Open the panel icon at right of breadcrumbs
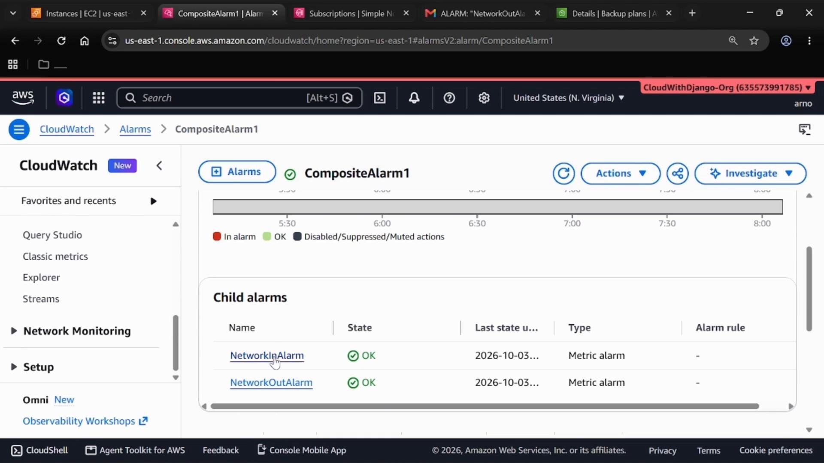 (x=805, y=129)
